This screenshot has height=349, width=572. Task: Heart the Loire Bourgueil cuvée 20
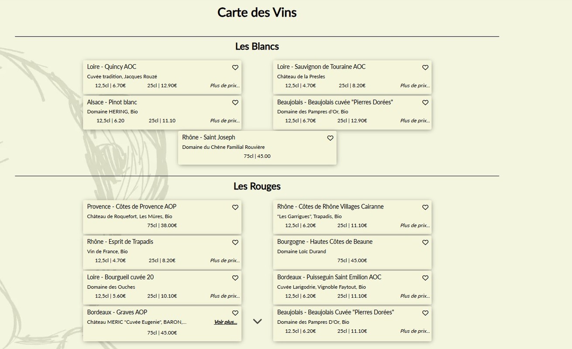point(235,278)
